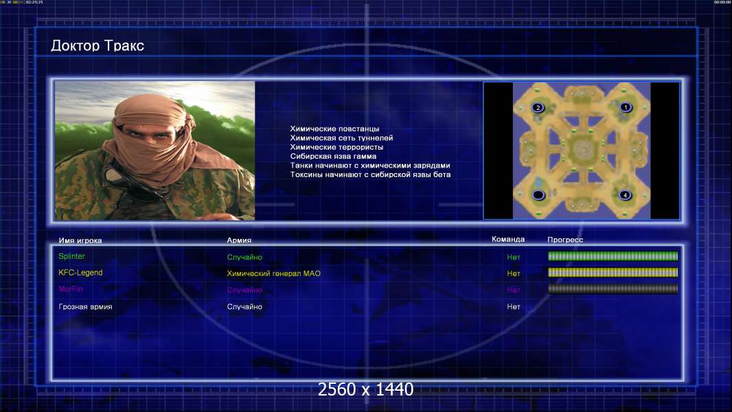
Task: Click the title 'Доктор Тракс'
Action: pos(98,45)
